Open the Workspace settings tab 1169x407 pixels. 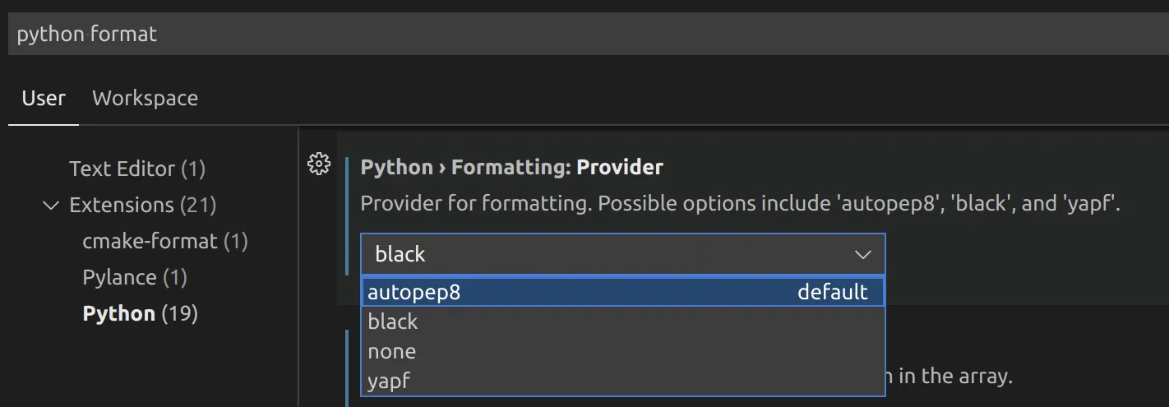[x=146, y=99]
